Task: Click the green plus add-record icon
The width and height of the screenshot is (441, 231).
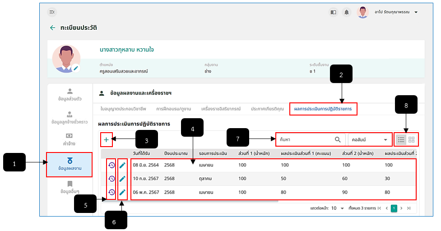Action: [x=107, y=140]
